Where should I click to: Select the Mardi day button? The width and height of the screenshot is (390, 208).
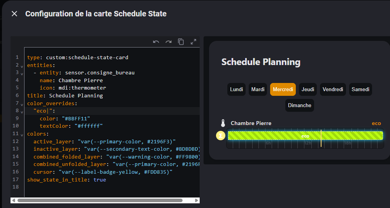[x=258, y=89]
